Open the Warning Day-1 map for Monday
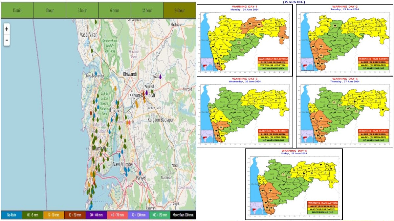 pos(245,39)
